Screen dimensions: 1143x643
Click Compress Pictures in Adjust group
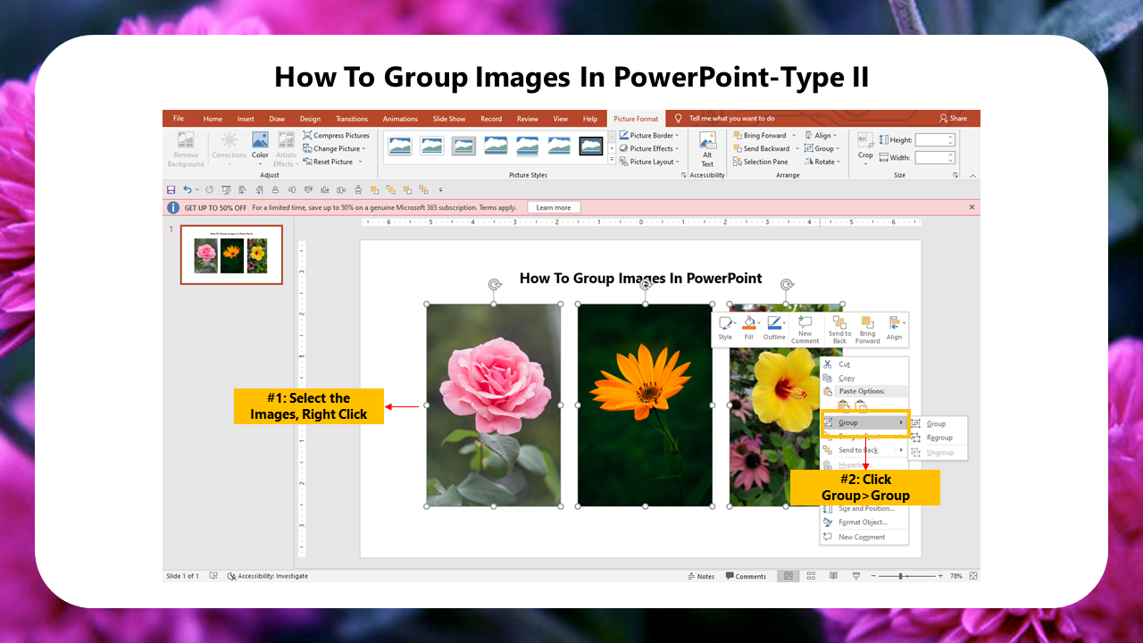[336, 136]
